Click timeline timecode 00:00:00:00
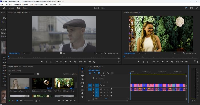The width and height of the screenshot is (200, 105). pyautogui.click(x=94, y=70)
